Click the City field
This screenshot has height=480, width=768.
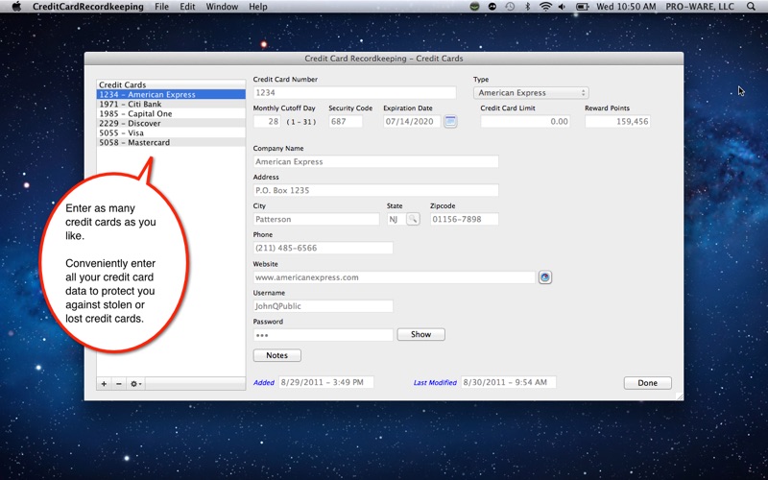click(317, 219)
